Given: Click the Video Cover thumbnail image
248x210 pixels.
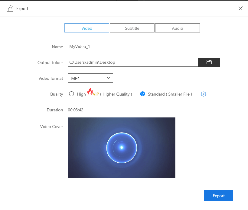Looking at the screenshot, I should click(122, 148).
